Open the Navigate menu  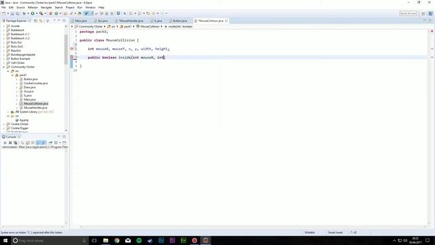coord(46,7)
